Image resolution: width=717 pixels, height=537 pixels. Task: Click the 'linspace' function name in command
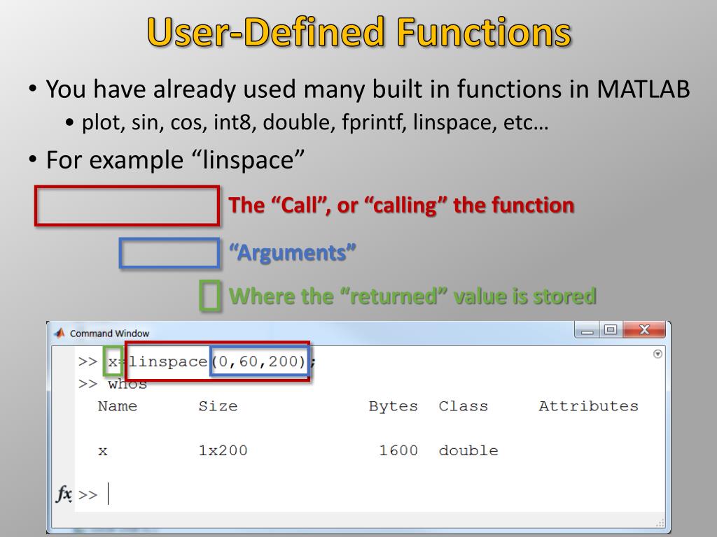point(168,361)
